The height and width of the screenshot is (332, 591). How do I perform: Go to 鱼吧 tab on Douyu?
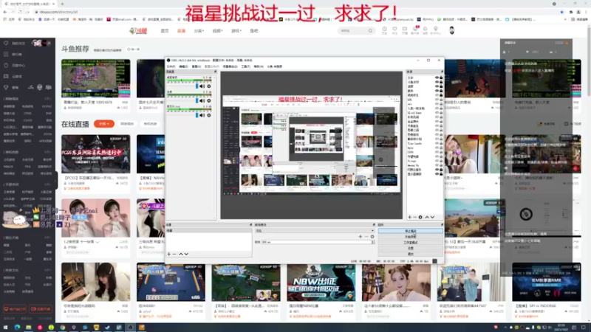click(x=254, y=31)
